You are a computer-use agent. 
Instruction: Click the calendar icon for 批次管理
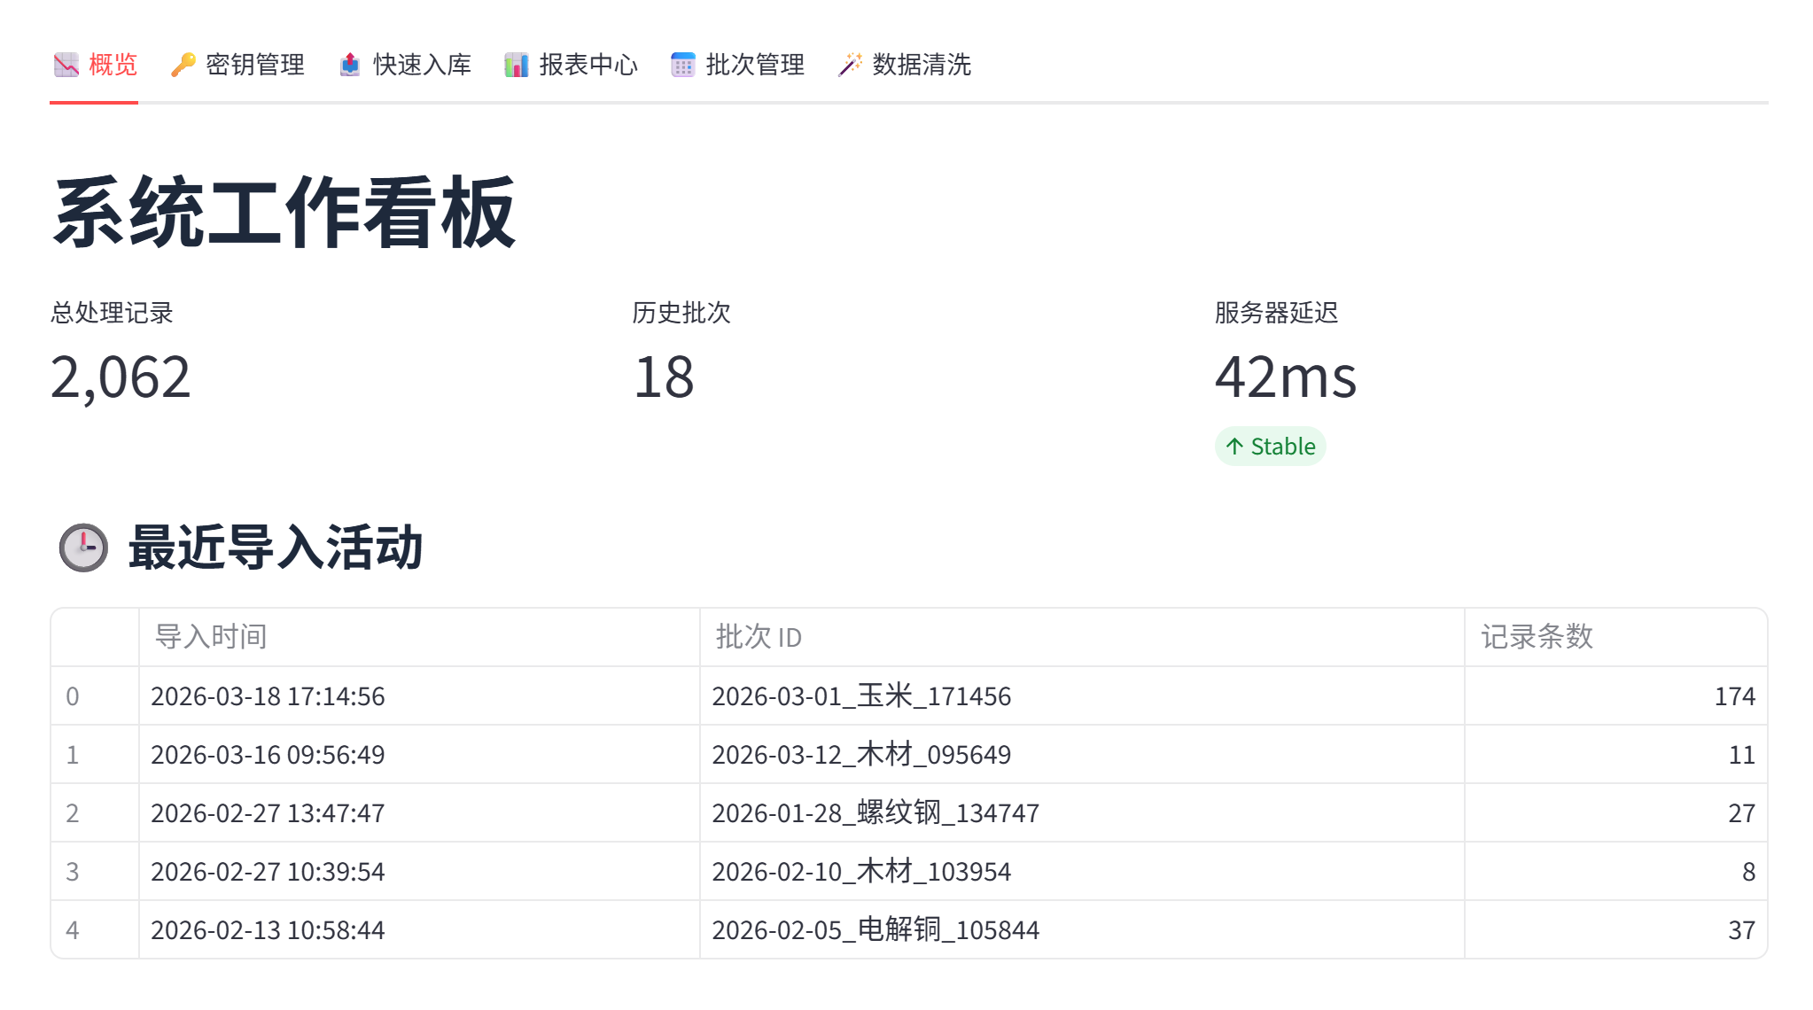click(x=683, y=65)
